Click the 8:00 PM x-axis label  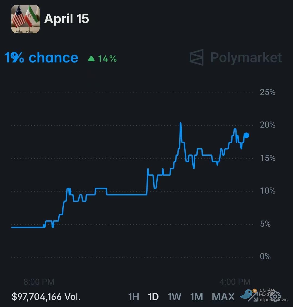[39, 282]
